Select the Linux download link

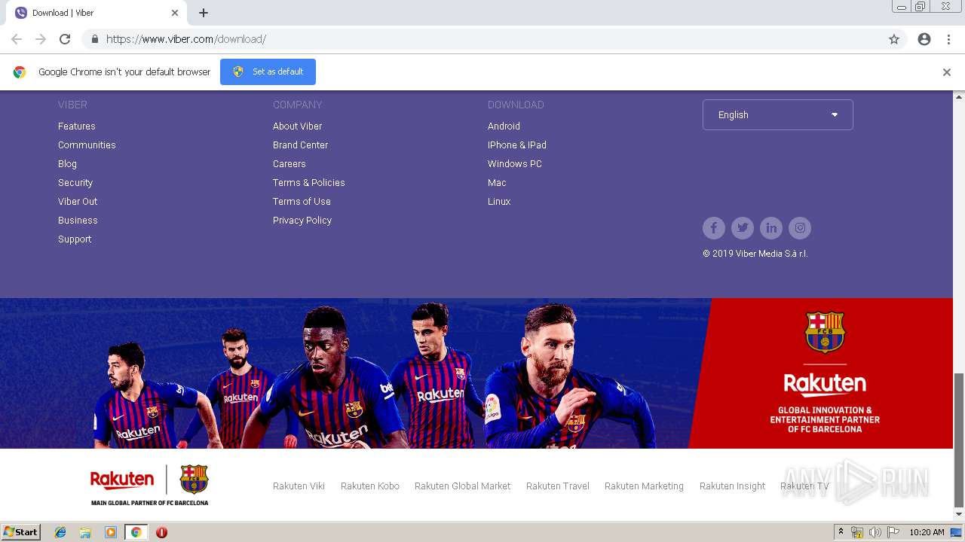click(499, 202)
